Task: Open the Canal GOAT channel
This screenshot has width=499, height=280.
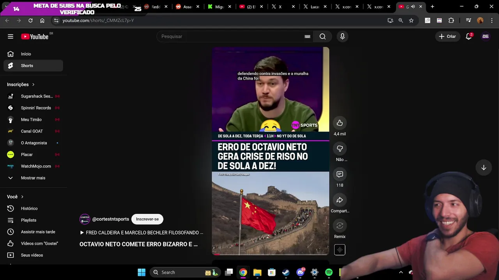Action: 33,131
